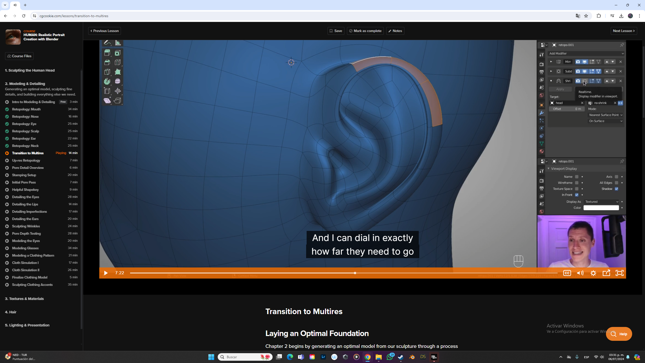
Task: Open video player settings gear
Action: [x=593, y=273]
